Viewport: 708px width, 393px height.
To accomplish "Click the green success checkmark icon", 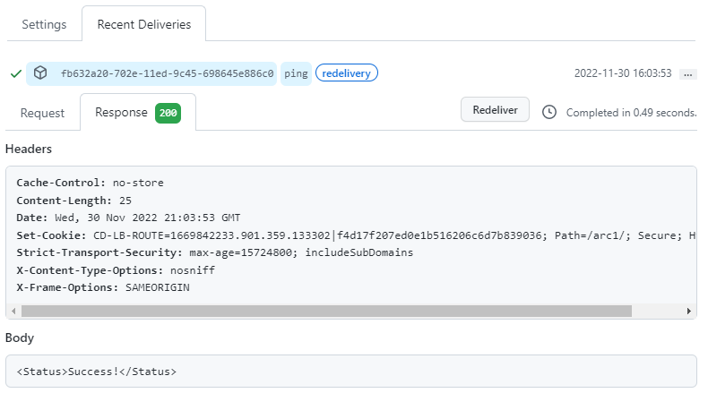I will click(x=15, y=73).
